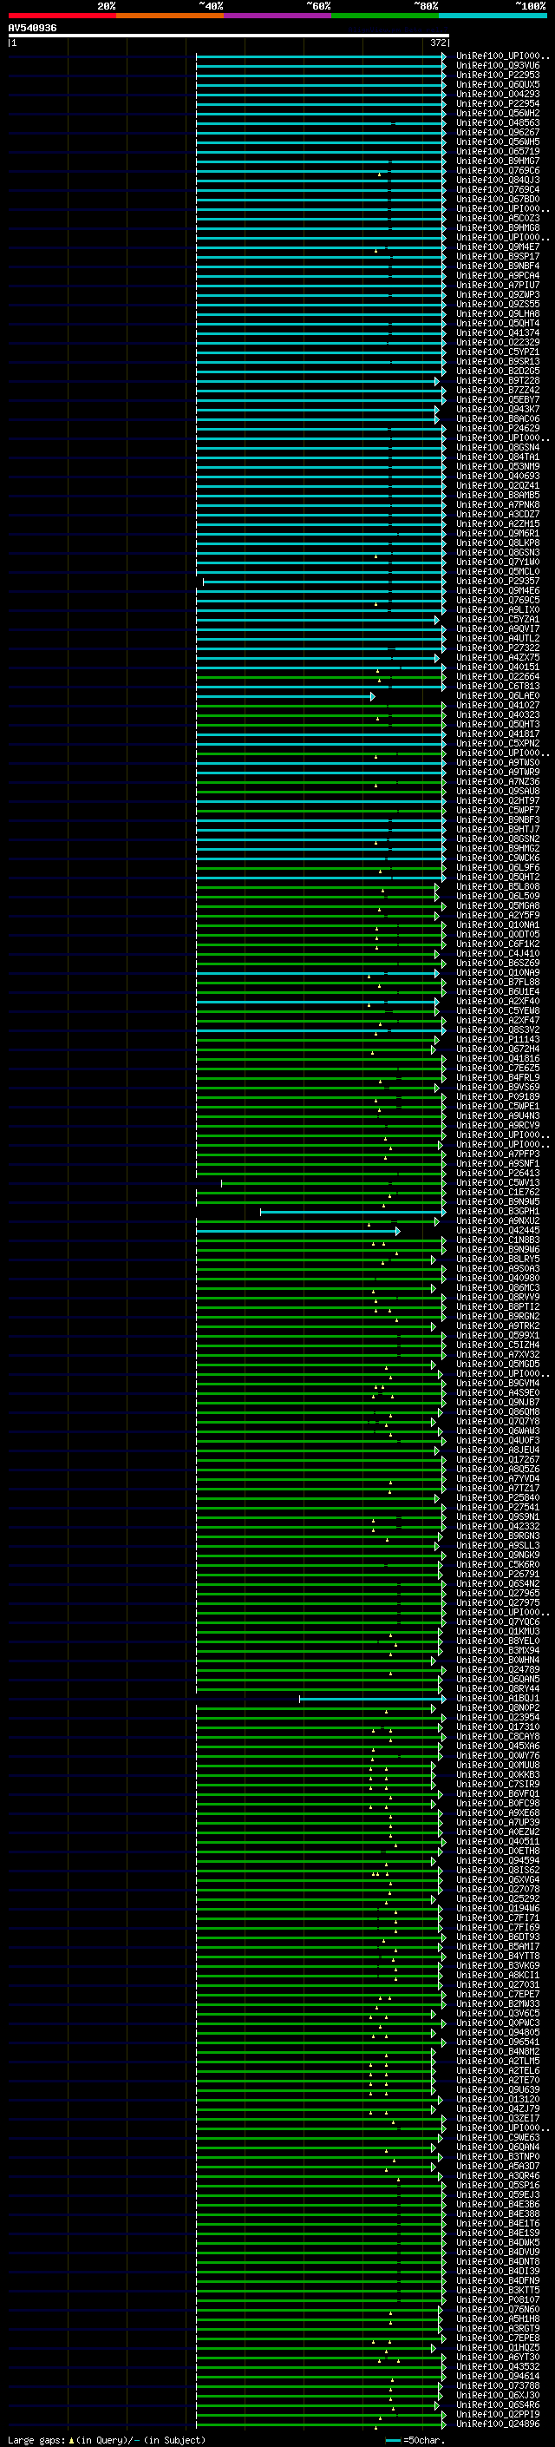This screenshot has height=2447, width=555.
Task: Select hit label UniRef100_C6T813
Action: click(x=498, y=687)
